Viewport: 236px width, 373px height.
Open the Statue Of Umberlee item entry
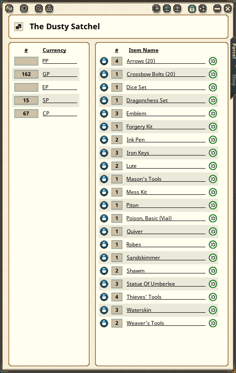pos(151,284)
